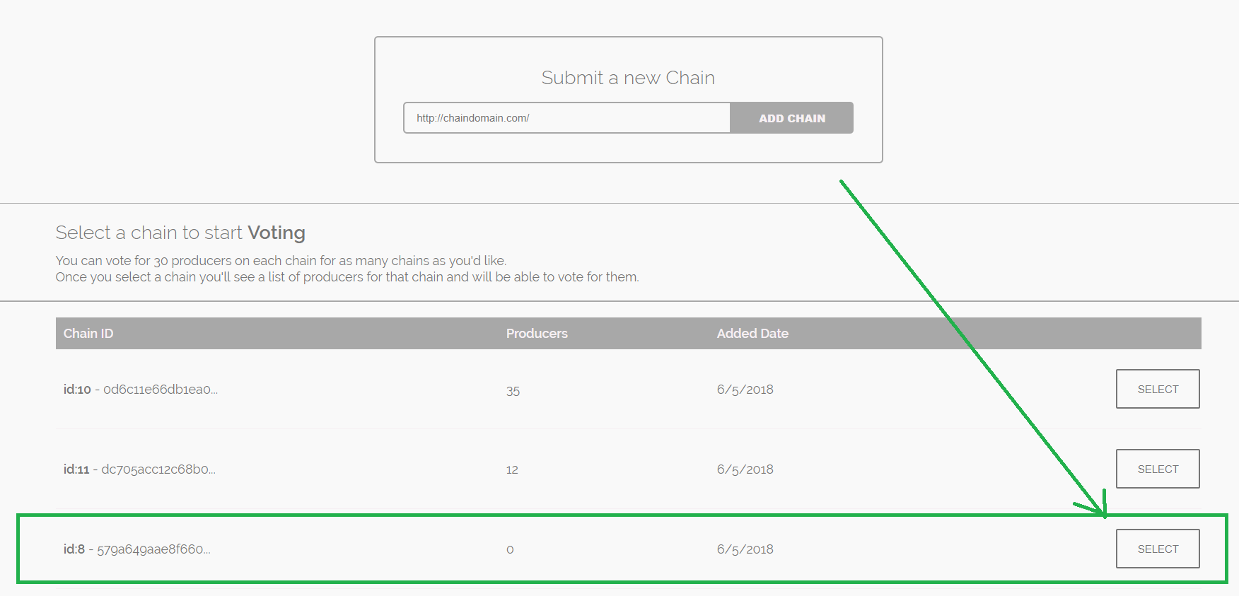Image resolution: width=1239 pixels, height=596 pixels.
Task: Select chain id:10
Action: pyautogui.click(x=1158, y=389)
